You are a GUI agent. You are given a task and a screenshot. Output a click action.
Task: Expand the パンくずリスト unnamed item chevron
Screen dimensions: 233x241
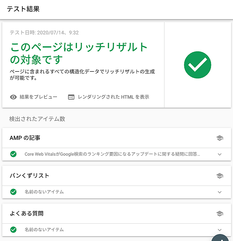(x=219, y=192)
